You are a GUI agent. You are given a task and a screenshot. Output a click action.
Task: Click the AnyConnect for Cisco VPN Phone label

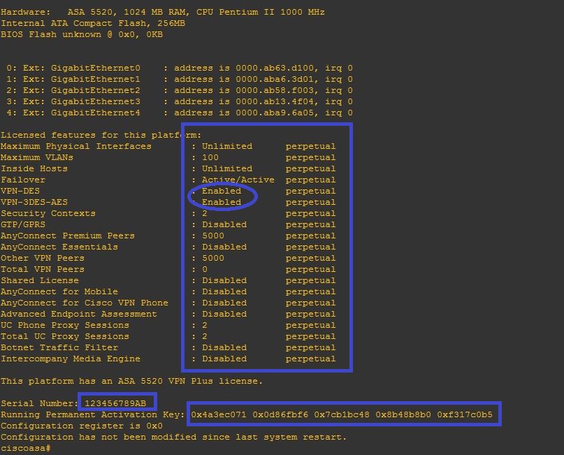(85, 303)
